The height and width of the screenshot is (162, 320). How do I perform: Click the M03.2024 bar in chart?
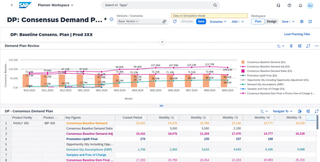(x=116, y=81)
